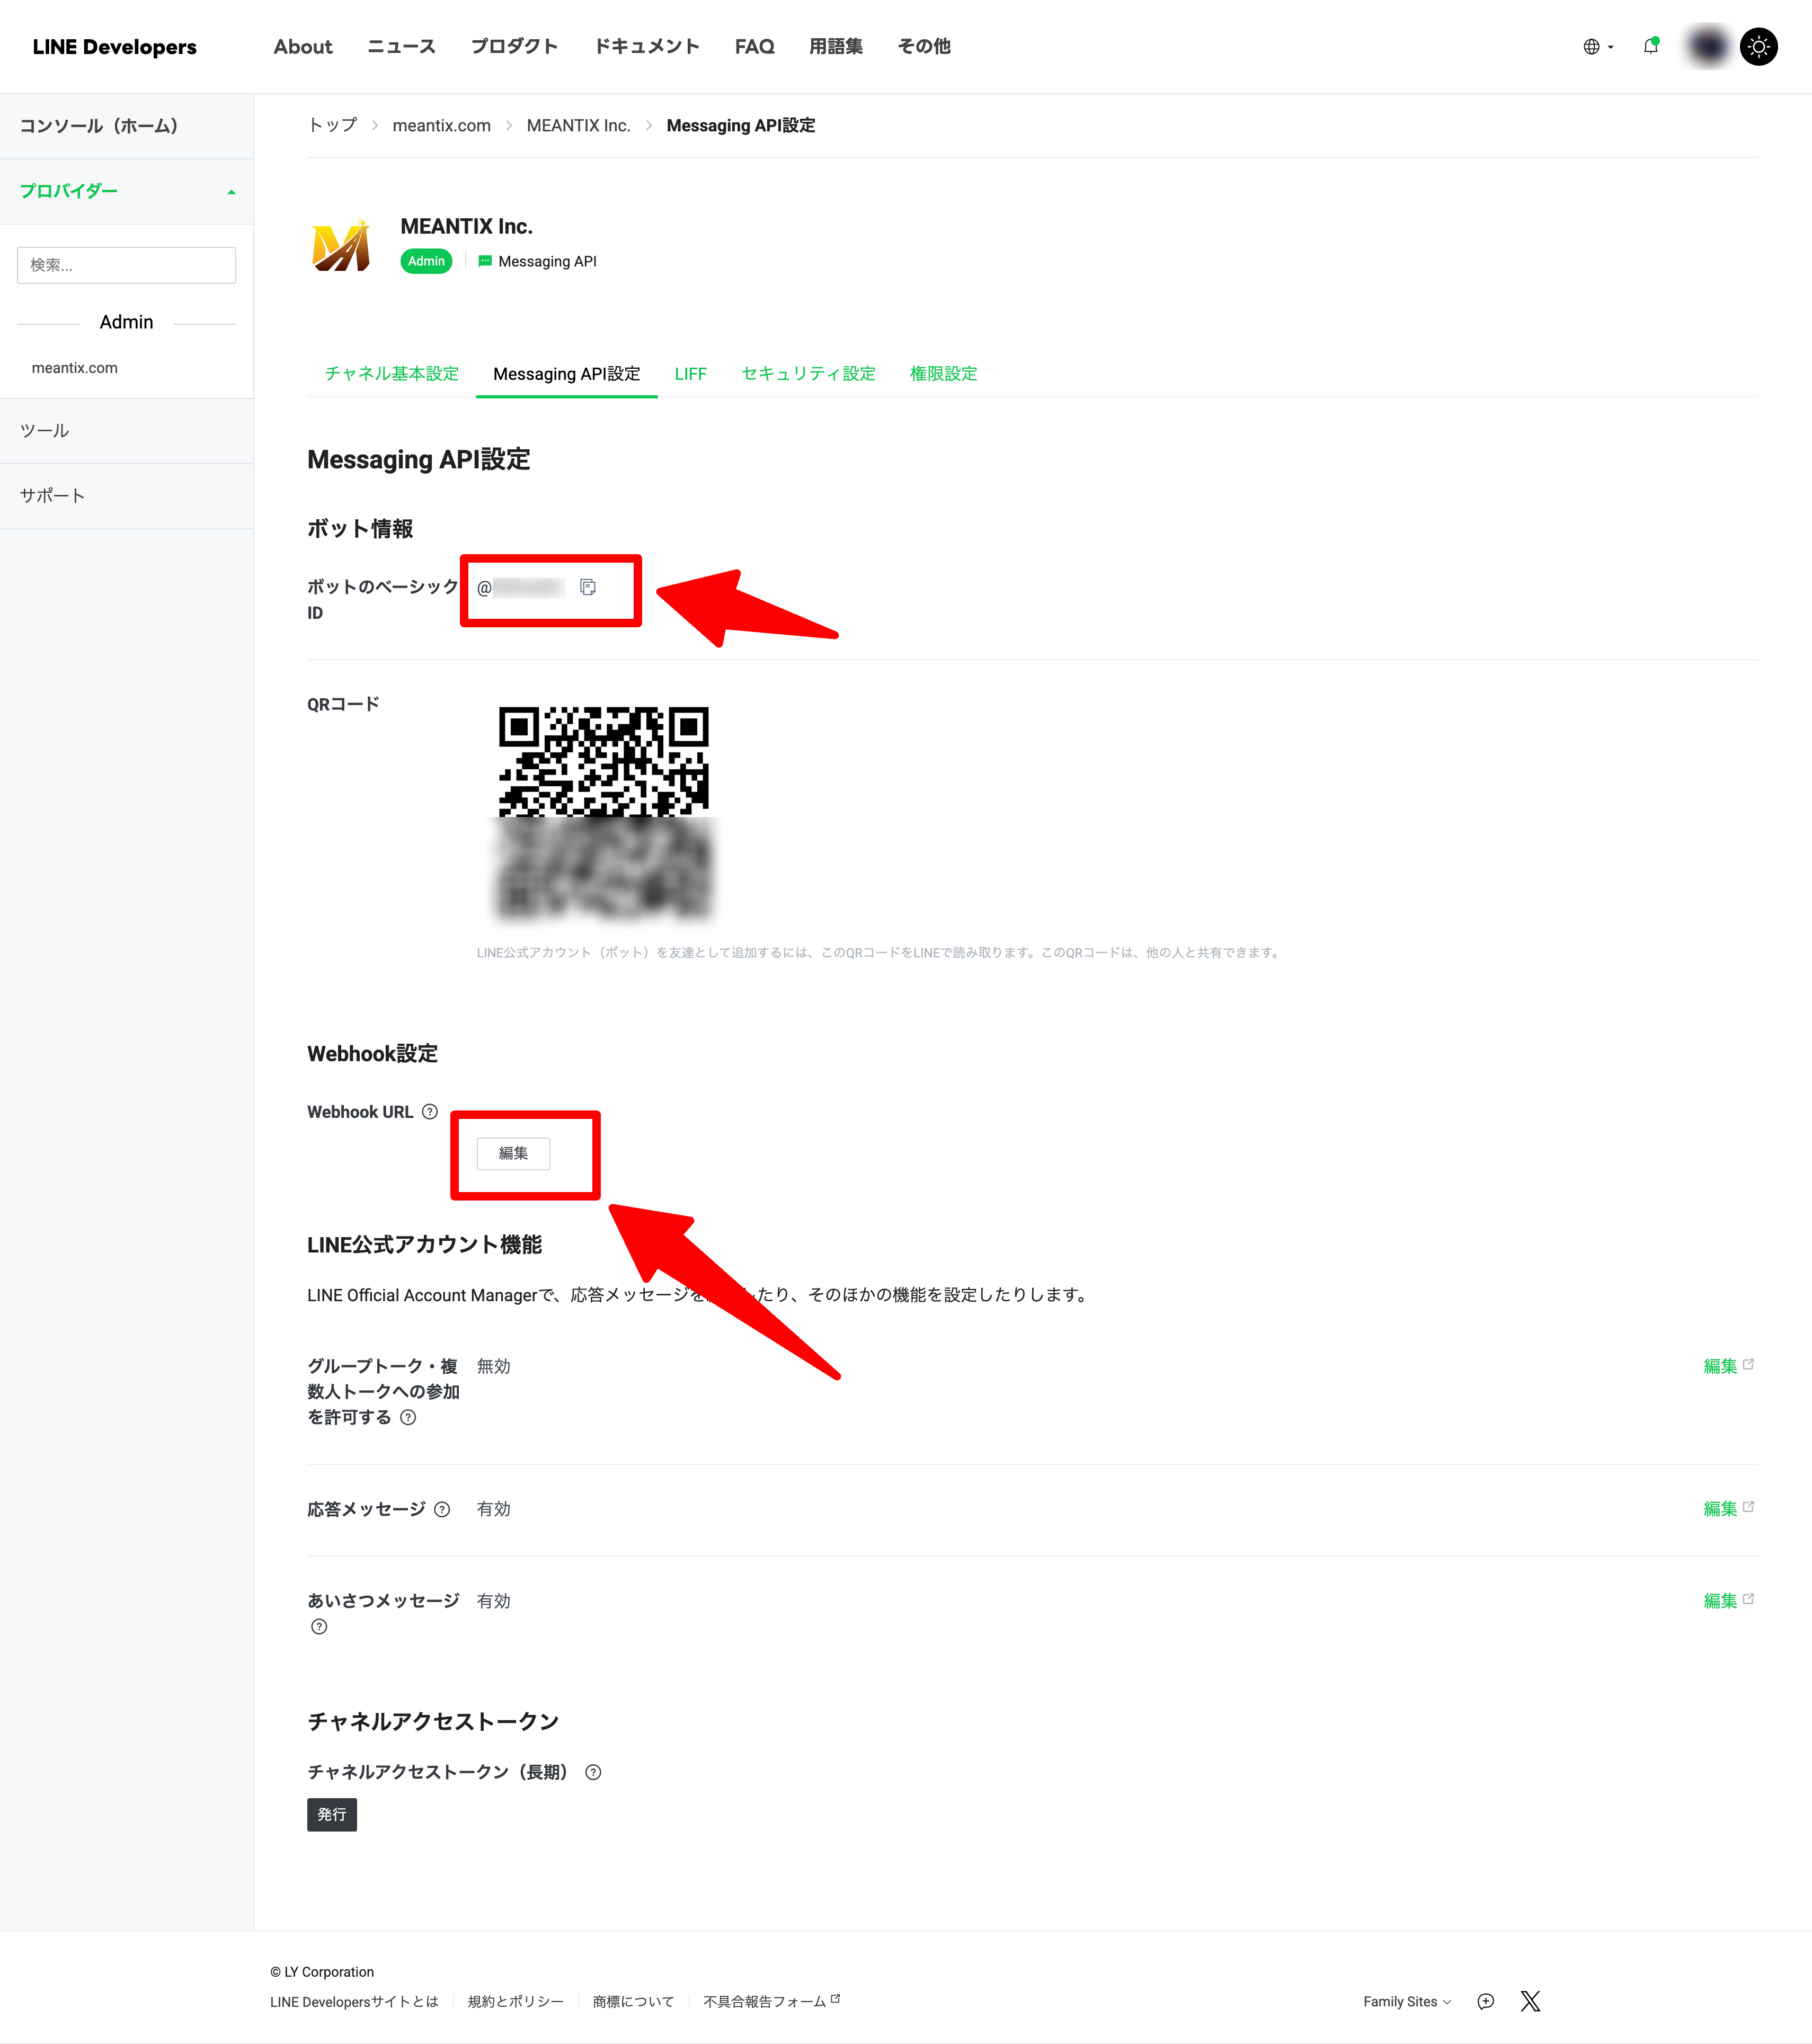Image resolution: width=1812 pixels, height=2044 pixels.
Task: Open the ニュース navigation item
Action: pos(401,47)
